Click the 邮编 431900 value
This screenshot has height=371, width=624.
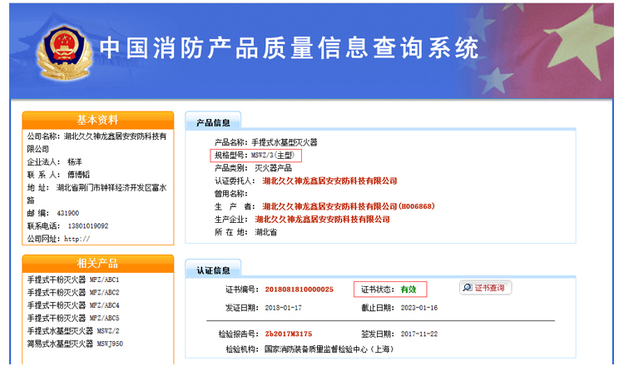(x=68, y=213)
